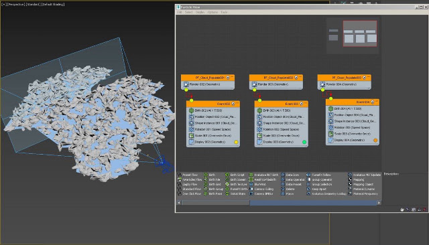Image resolution: width=429 pixels, height=245 pixels.
Task: Select Shape Instance 001 operator
Action: 213,123
